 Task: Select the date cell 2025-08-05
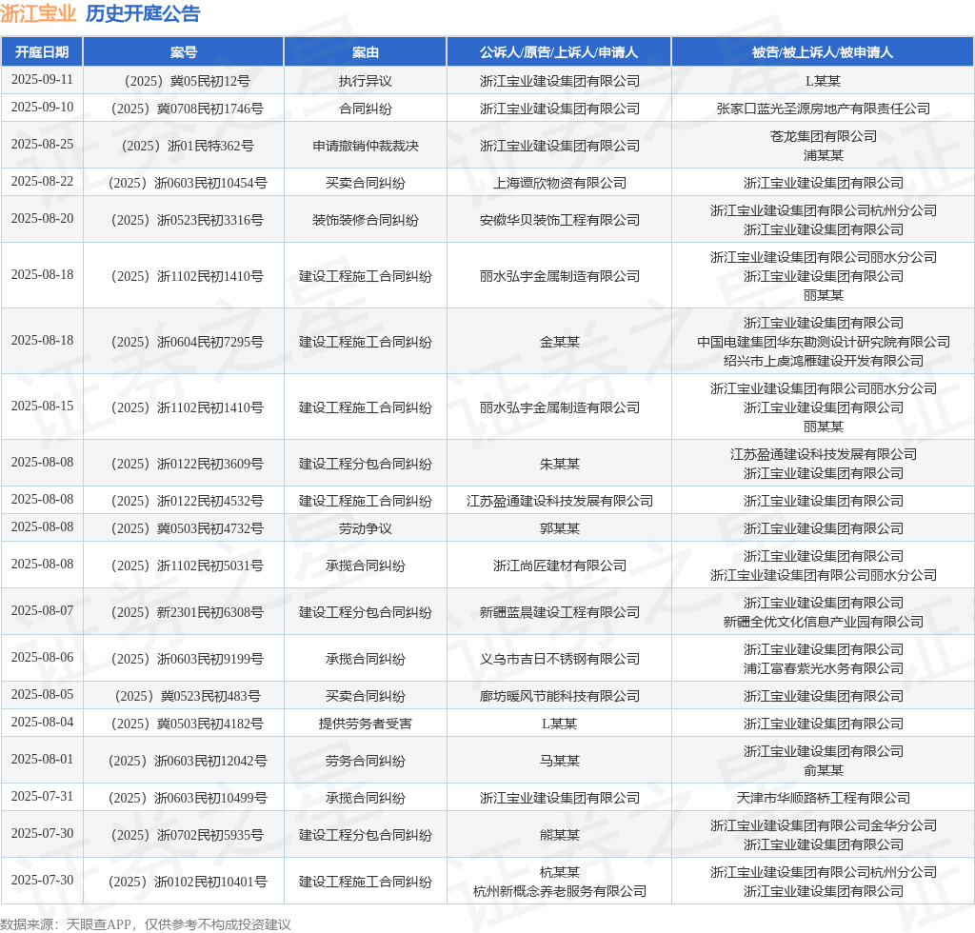coord(42,695)
